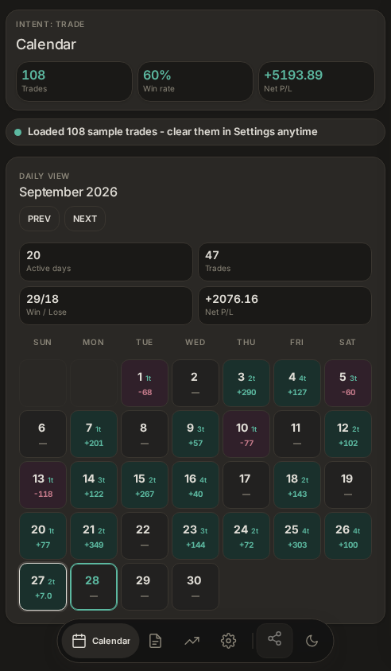
Task: Click the green status dot in notice
Action: (18, 132)
